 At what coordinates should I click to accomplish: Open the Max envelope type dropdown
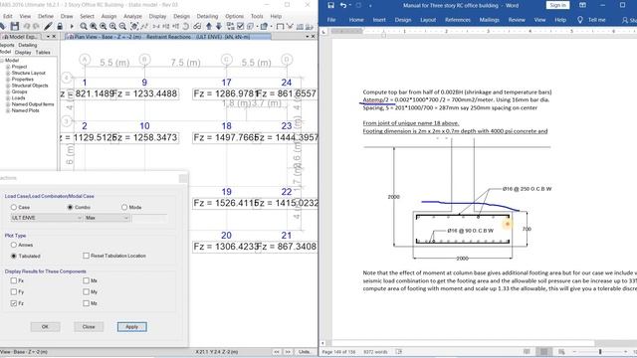107,218
